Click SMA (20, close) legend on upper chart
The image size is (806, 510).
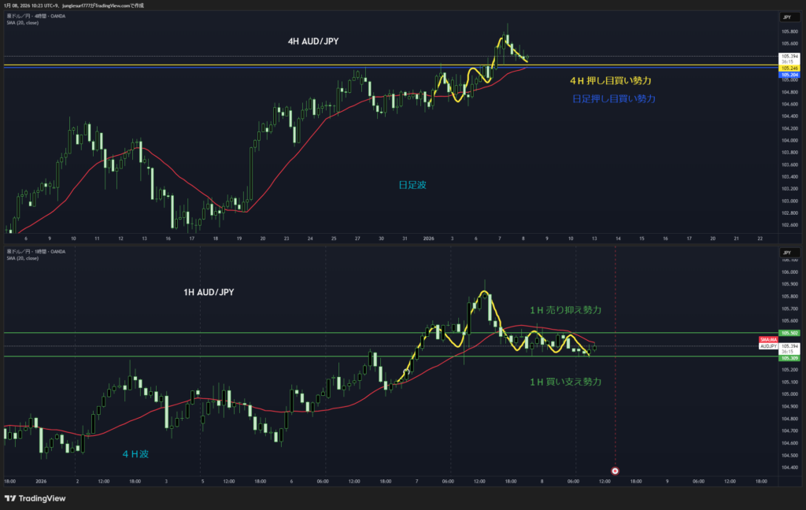click(x=21, y=23)
